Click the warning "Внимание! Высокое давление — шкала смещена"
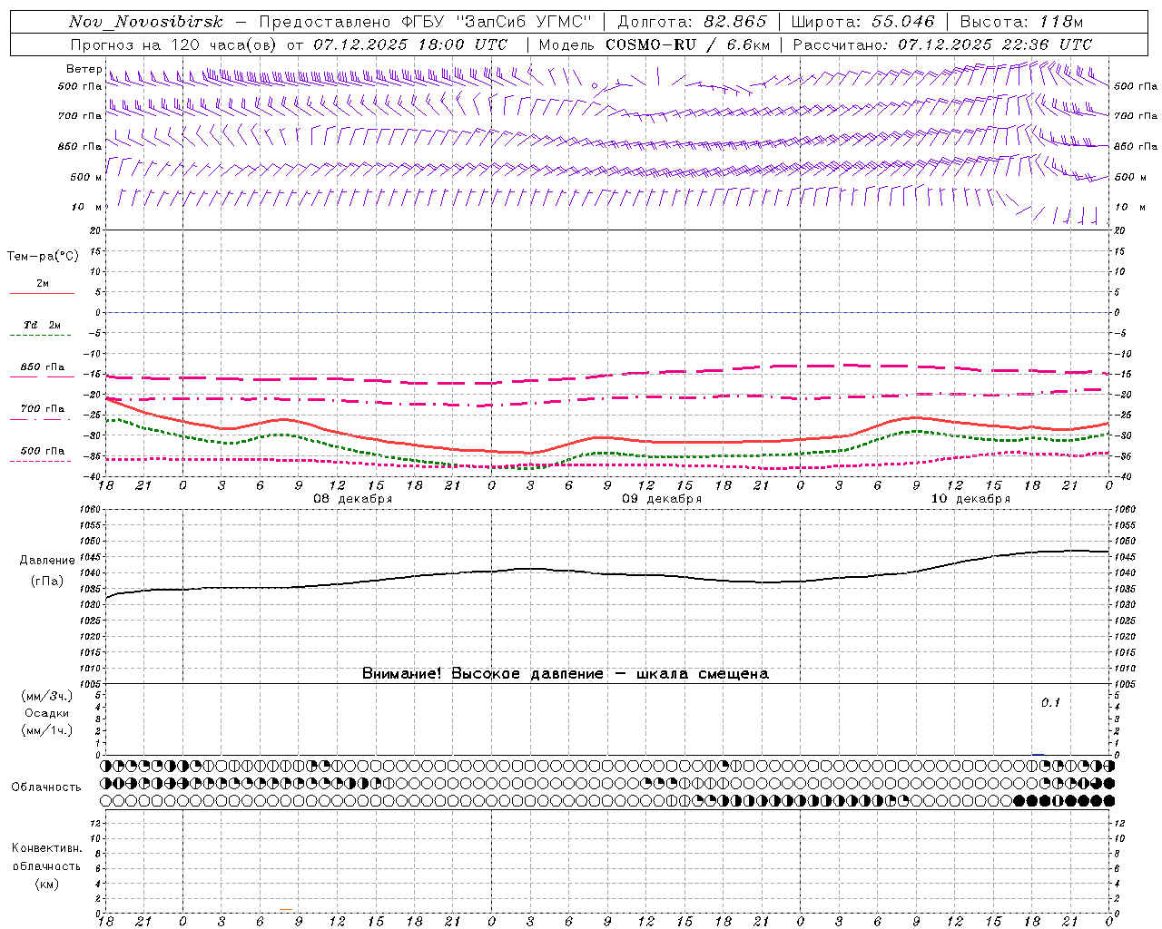The width and height of the screenshot is (1162, 929). pos(566,674)
